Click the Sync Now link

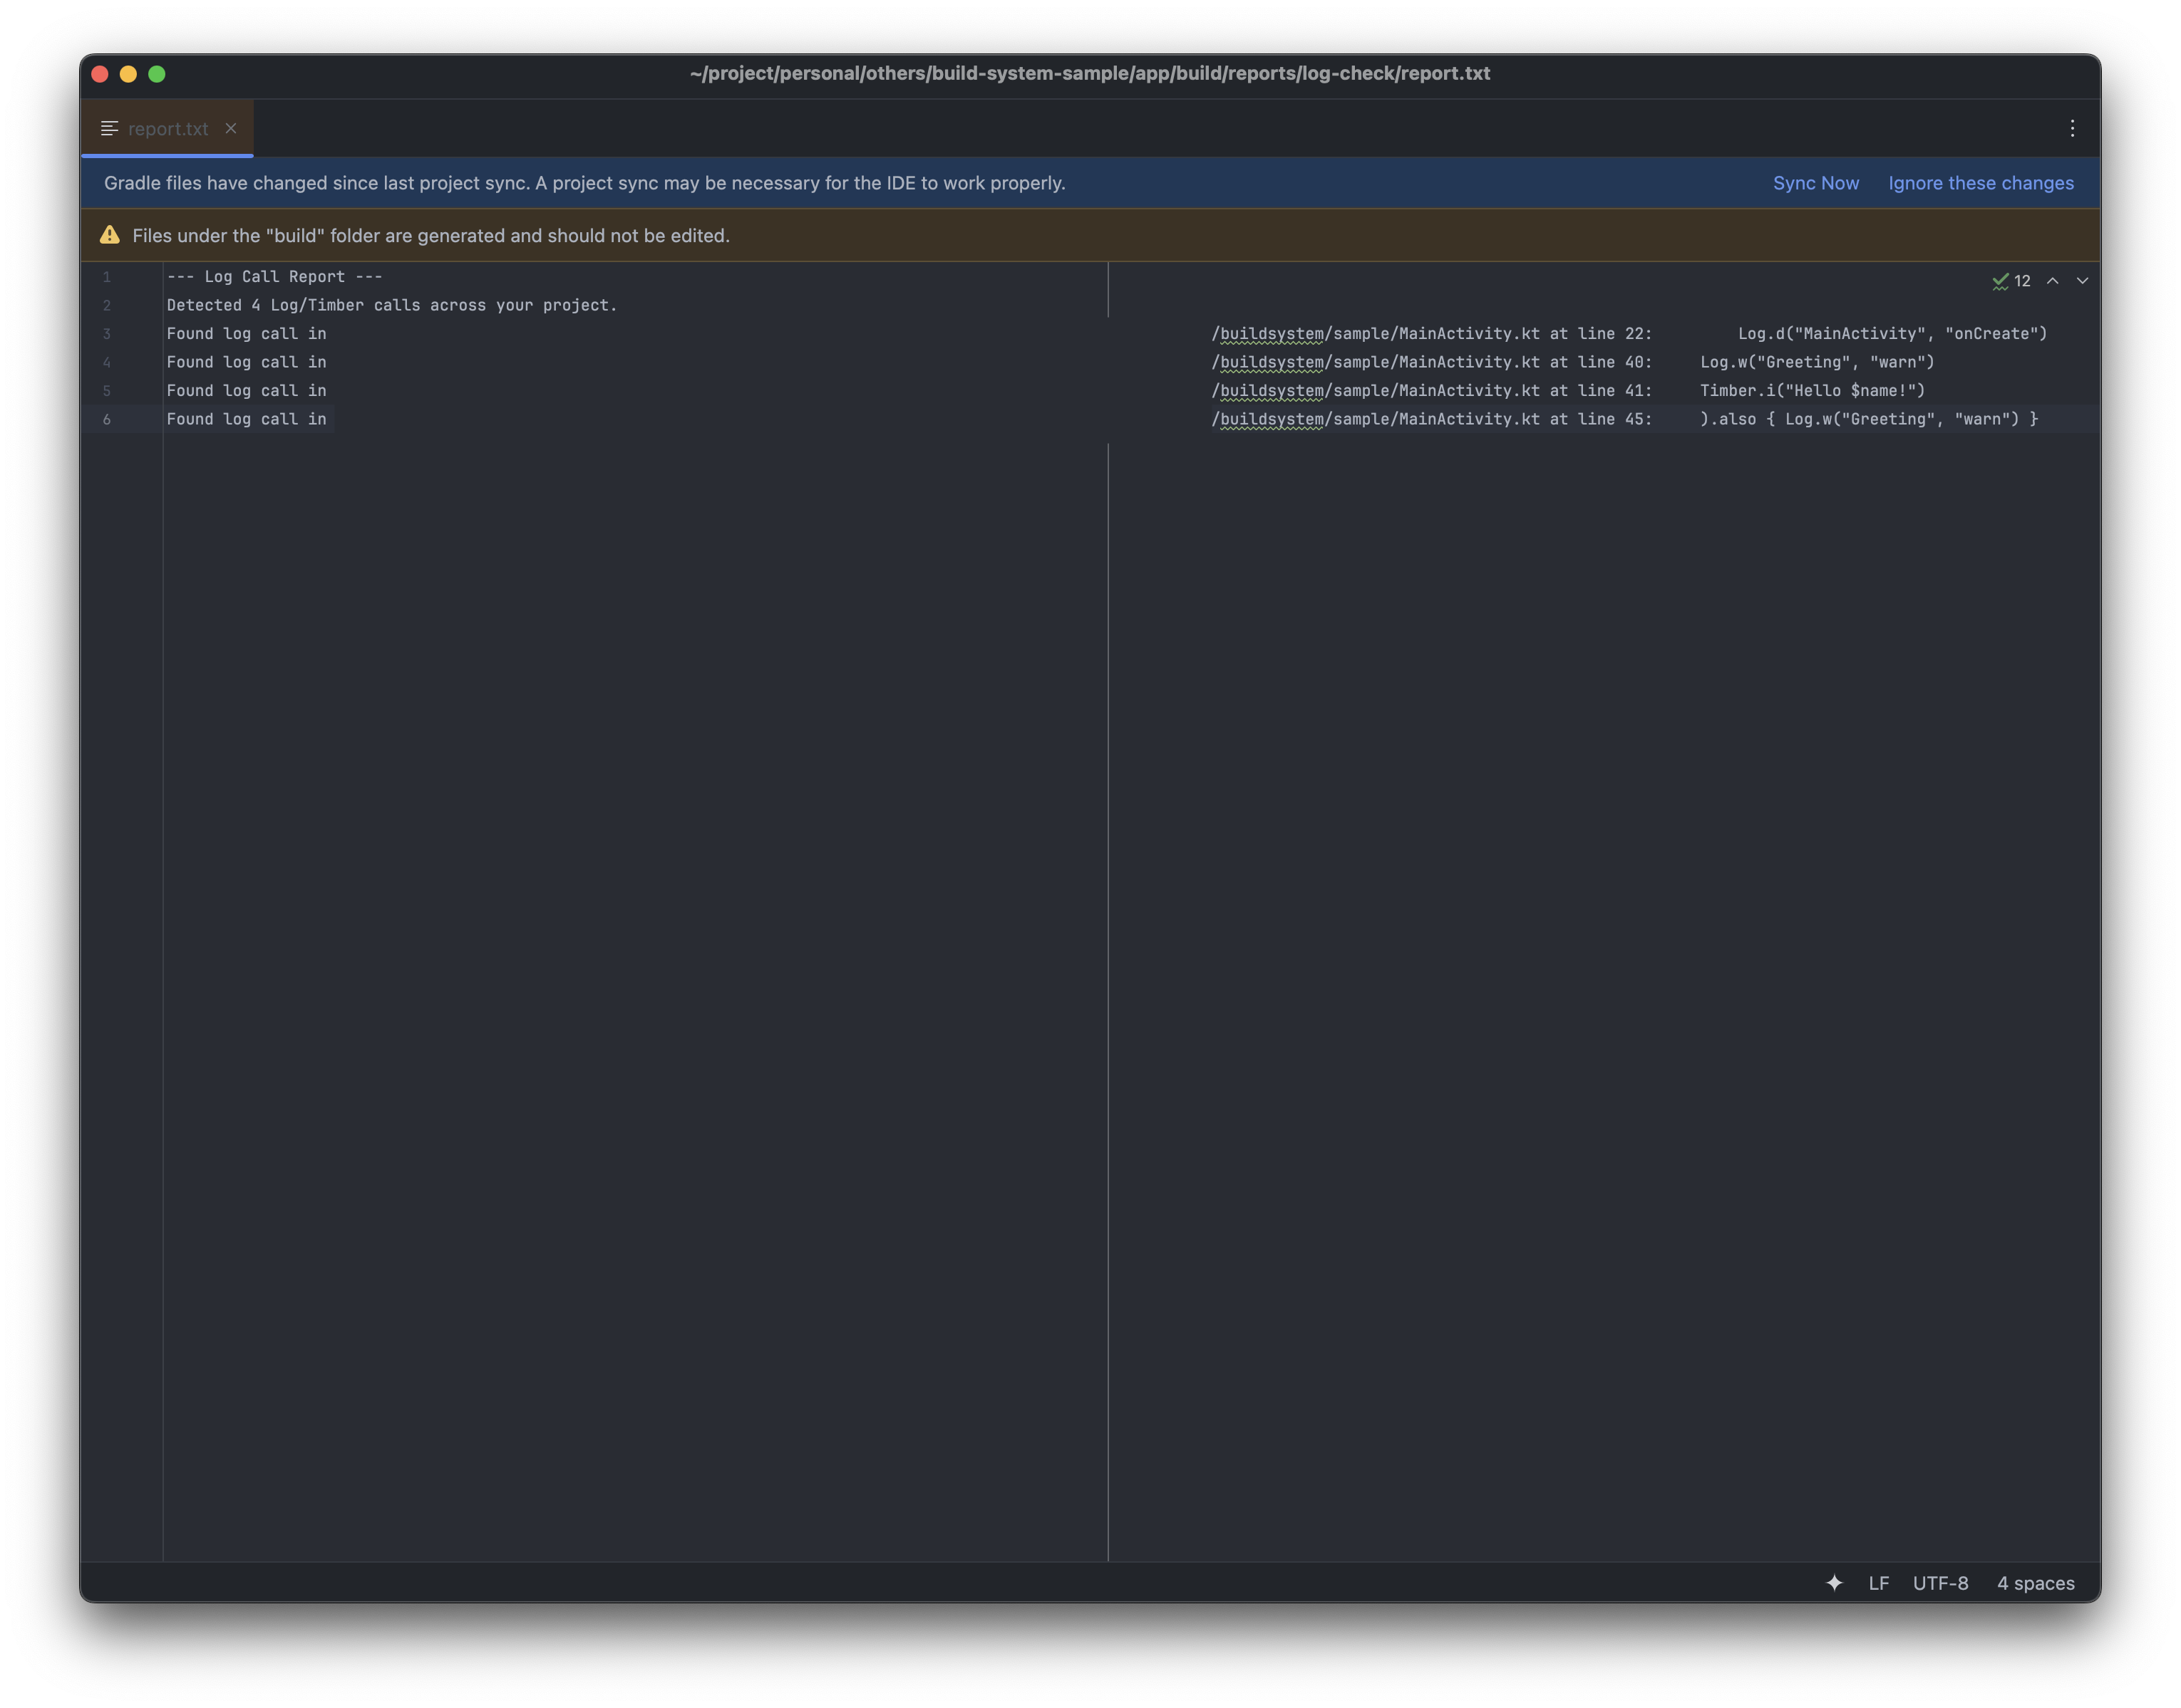click(1815, 183)
